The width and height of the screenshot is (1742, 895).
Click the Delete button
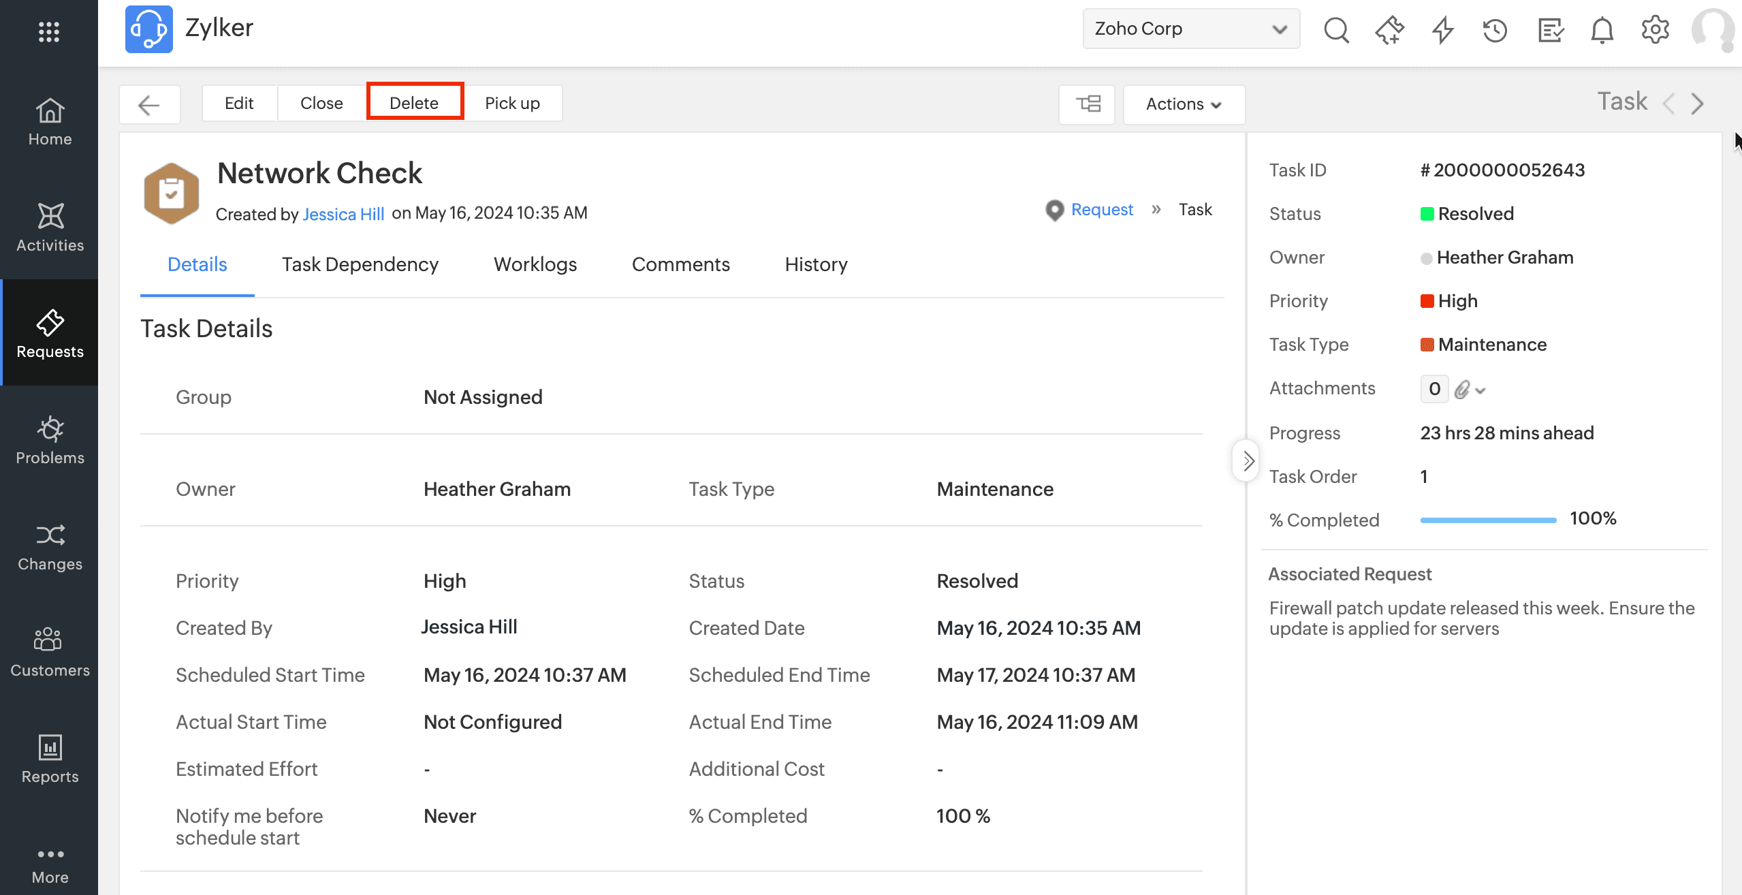pos(414,103)
